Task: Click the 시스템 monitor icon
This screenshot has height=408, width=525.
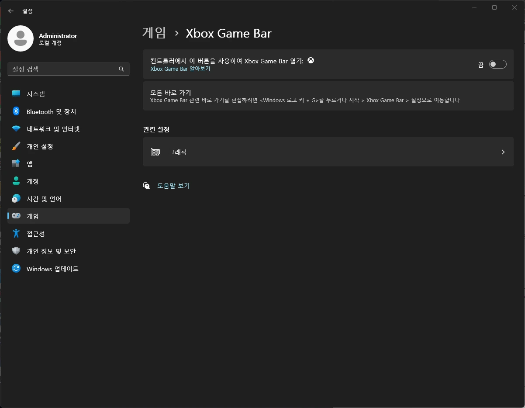Action: (16, 94)
